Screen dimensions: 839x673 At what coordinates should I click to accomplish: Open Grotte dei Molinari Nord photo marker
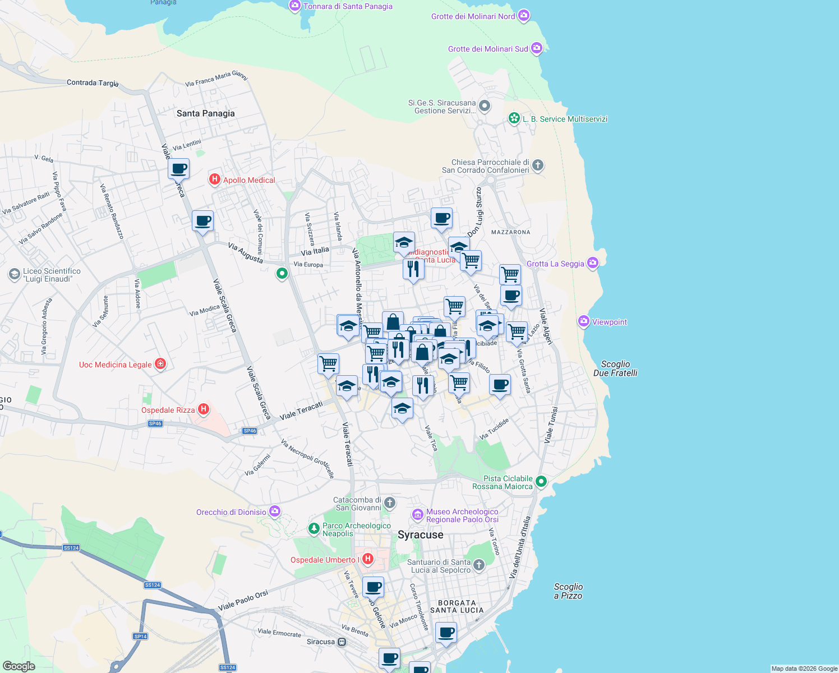pos(524,16)
